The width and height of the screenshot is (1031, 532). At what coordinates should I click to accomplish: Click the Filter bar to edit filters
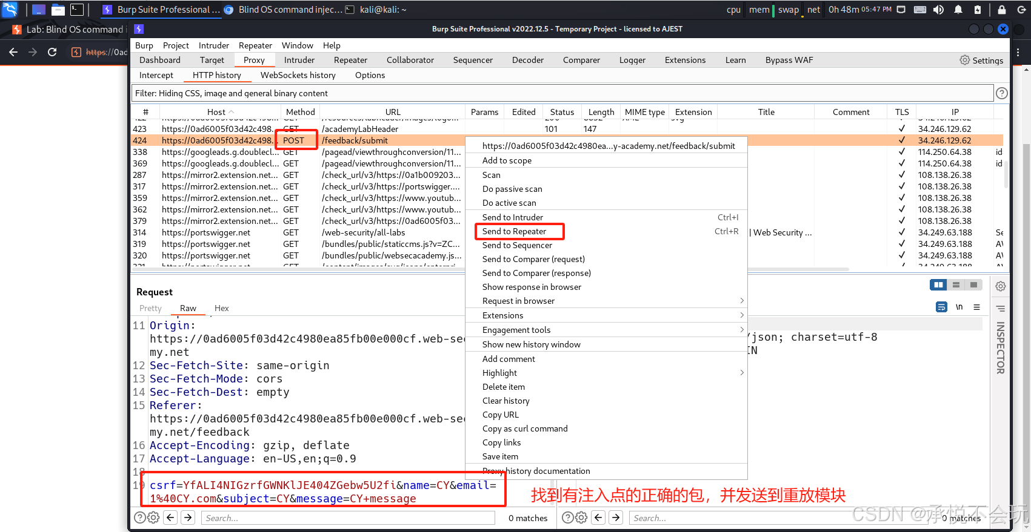562,93
